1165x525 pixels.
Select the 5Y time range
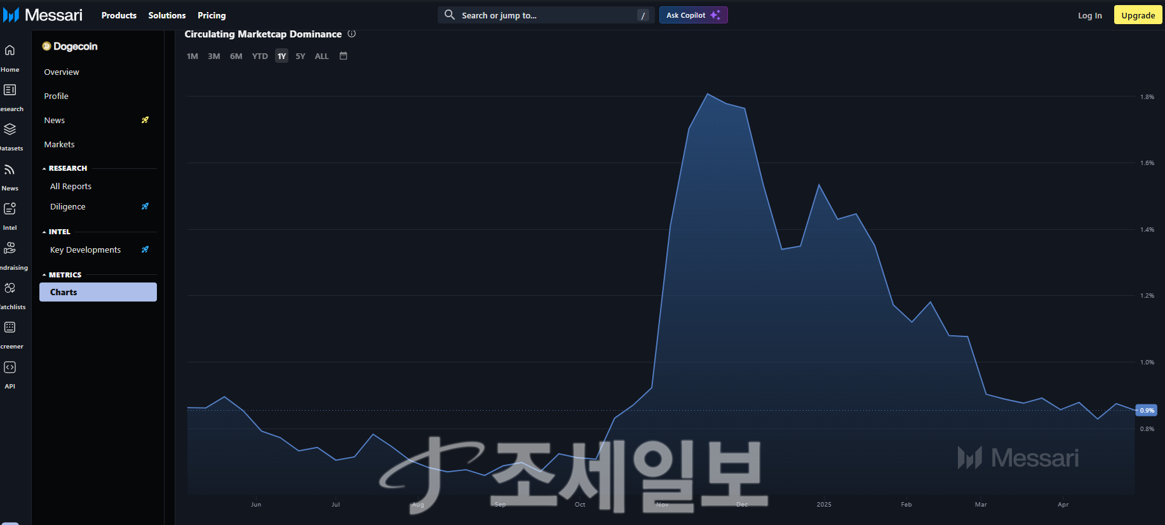click(300, 56)
